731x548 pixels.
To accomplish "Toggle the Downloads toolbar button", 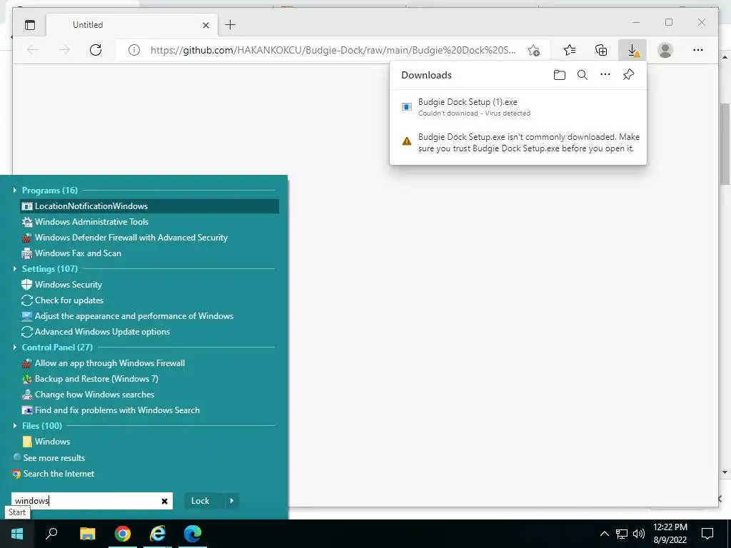I will click(x=632, y=50).
